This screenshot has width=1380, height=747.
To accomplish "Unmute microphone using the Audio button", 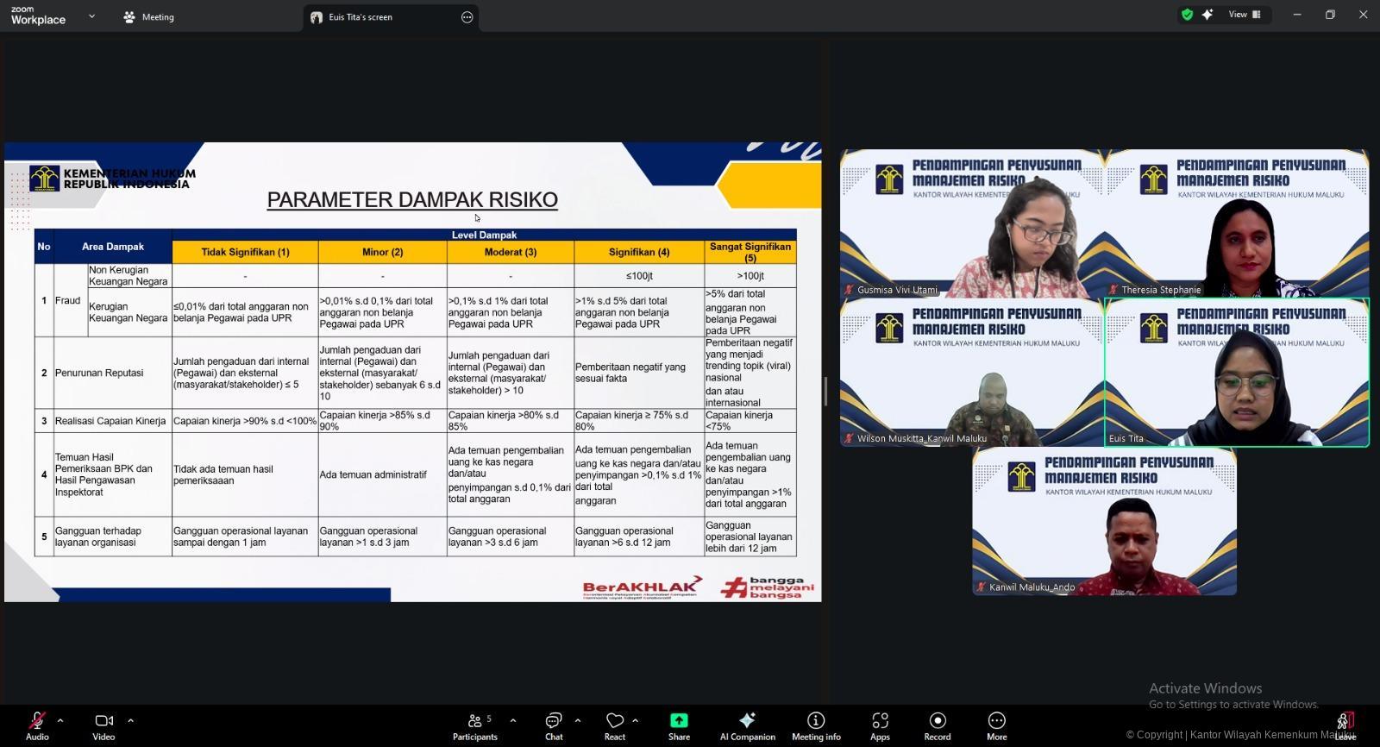I will (x=37, y=725).
